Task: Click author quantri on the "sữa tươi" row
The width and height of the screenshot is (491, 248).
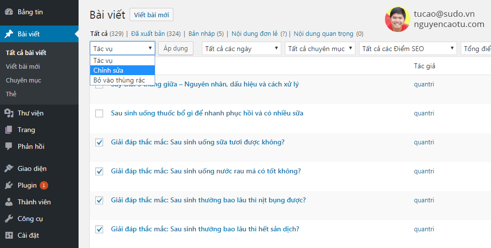Action: point(424,142)
